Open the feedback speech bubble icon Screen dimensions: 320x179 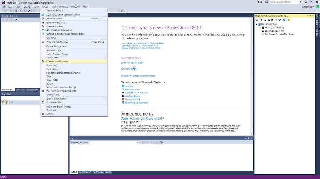[x=266, y=2]
